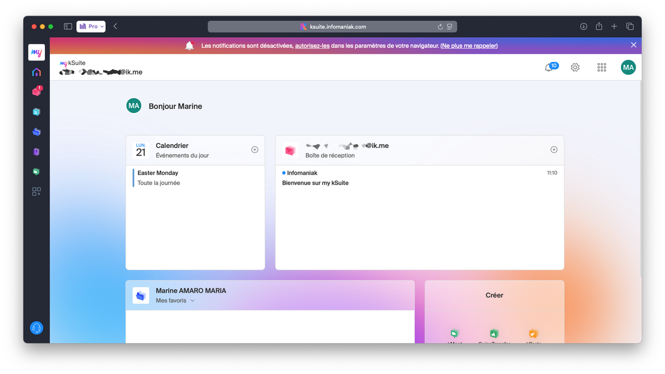Open the more apps grid-plus sidebar icon
Screen dimensions: 665x374
point(37,192)
